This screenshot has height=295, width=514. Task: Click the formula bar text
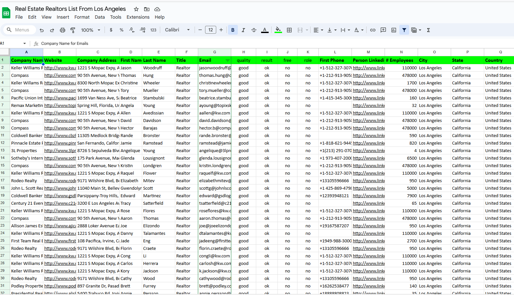tap(65, 43)
